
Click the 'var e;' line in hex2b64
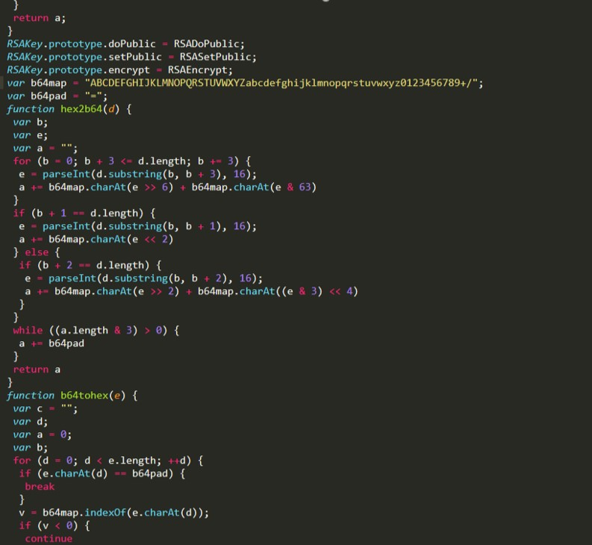[x=30, y=135]
